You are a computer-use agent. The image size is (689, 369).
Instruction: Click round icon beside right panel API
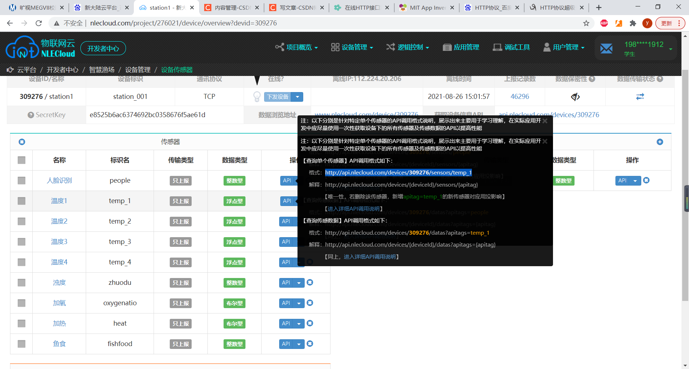pyautogui.click(x=646, y=180)
